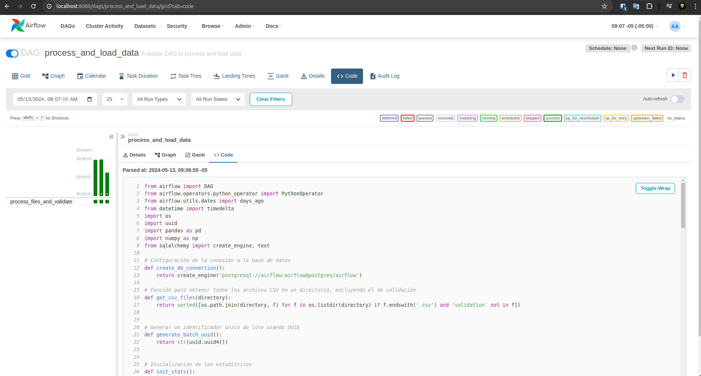Open Task Duration tab
This screenshot has height=376, width=701.
pyautogui.click(x=138, y=76)
